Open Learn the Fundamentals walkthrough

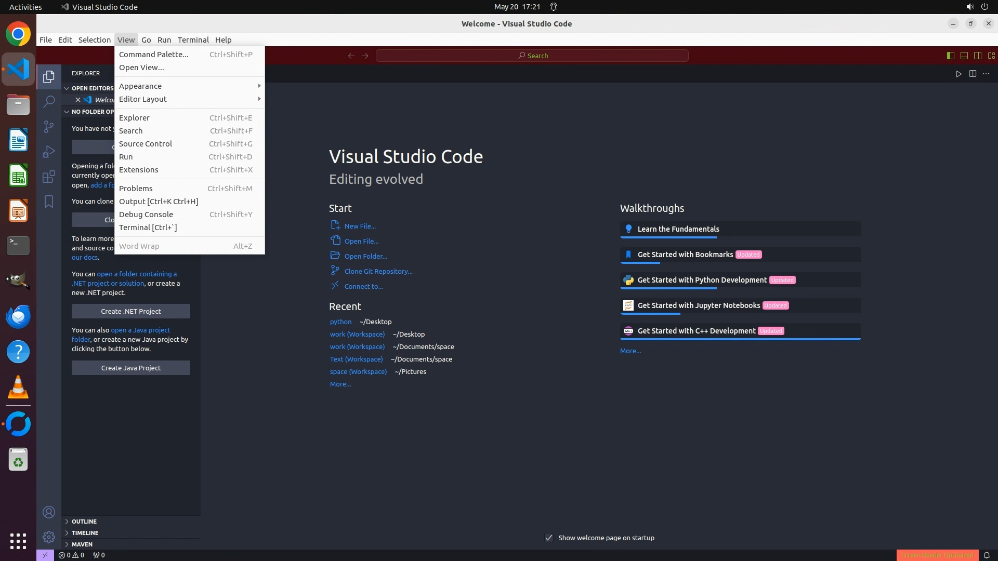click(678, 229)
